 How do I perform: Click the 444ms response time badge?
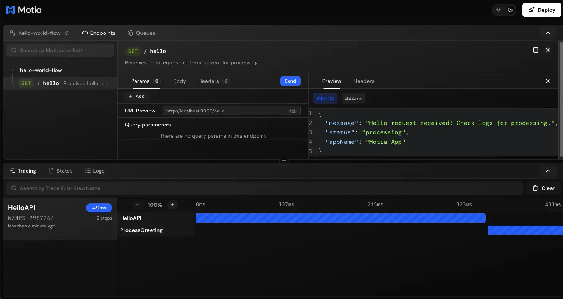(x=354, y=98)
